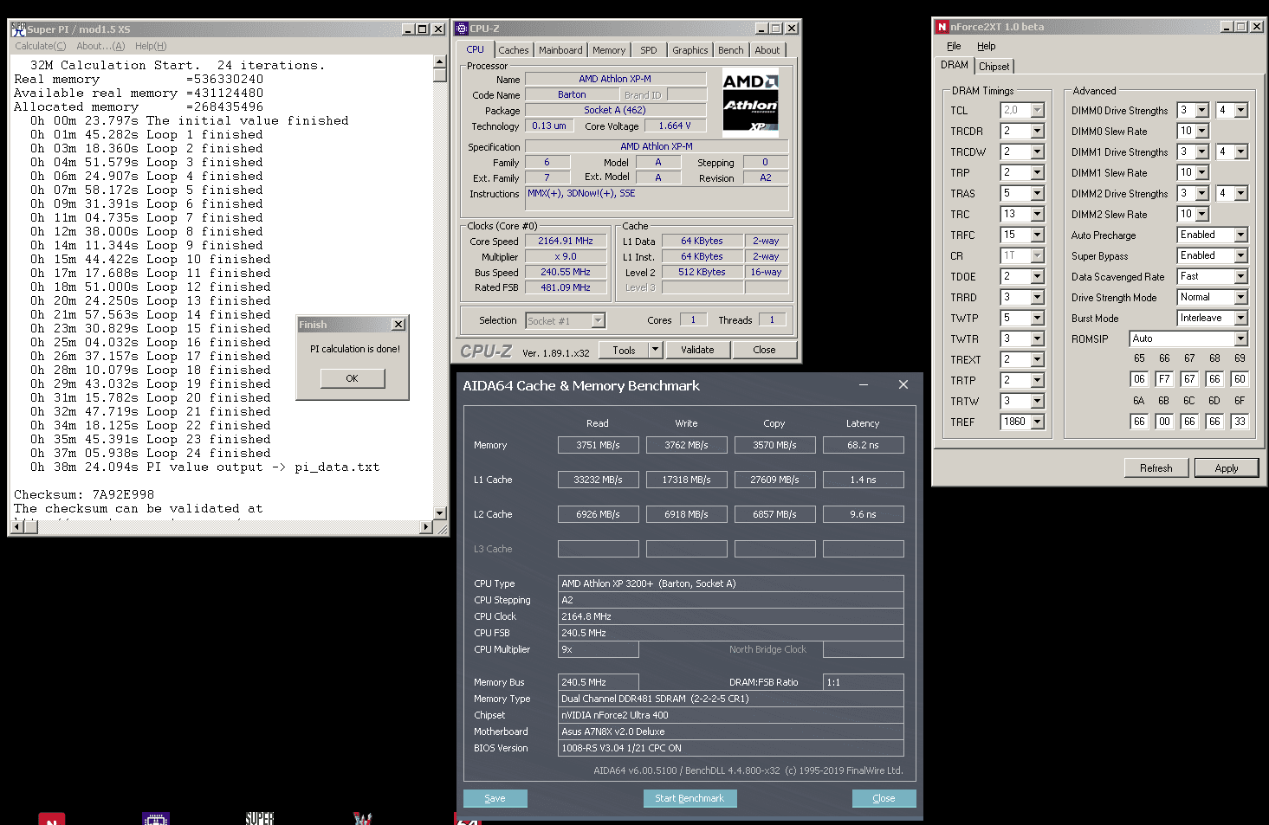Viewport: 1269px width, 825px height.
Task: Click the Close button in AIDA64 benchmark
Action: pyautogui.click(x=884, y=798)
